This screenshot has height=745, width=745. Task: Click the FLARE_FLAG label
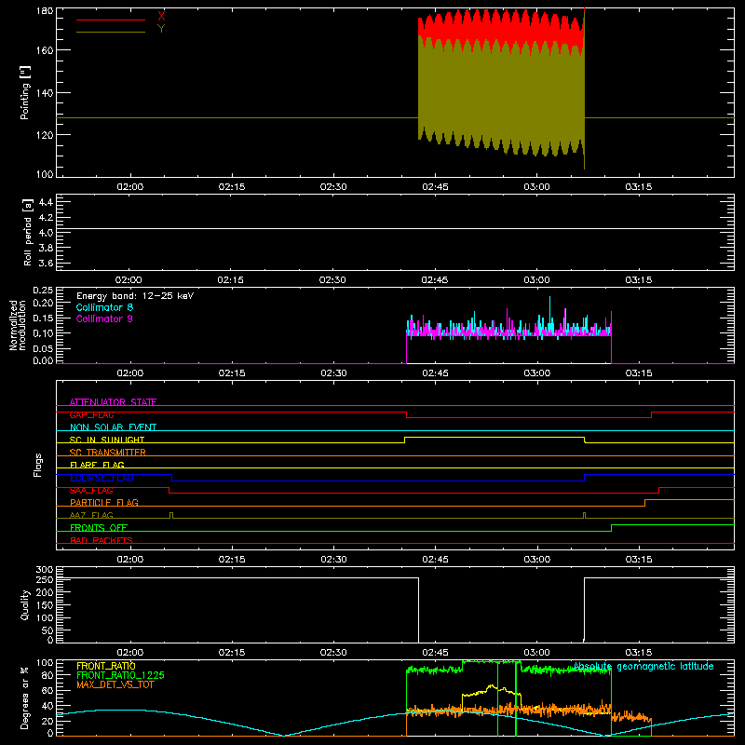point(97,465)
